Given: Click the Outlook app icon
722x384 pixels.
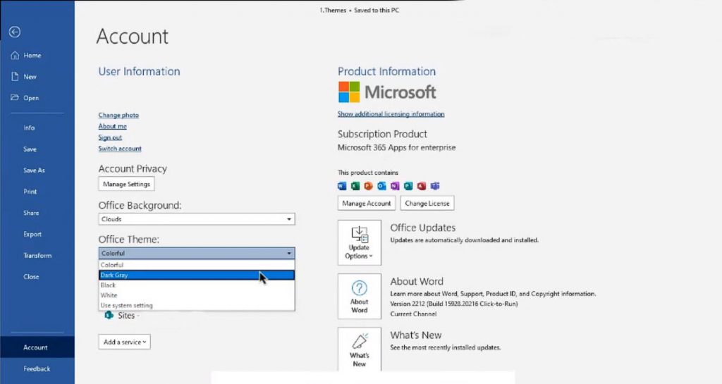Looking at the screenshot, I should tap(381, 186).
